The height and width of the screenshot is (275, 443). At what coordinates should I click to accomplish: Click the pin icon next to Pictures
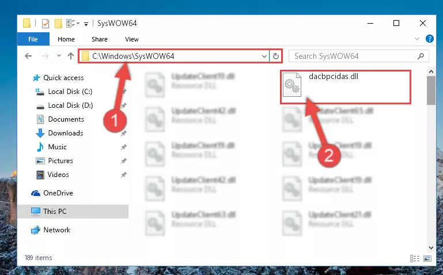[x=123, y=161]
